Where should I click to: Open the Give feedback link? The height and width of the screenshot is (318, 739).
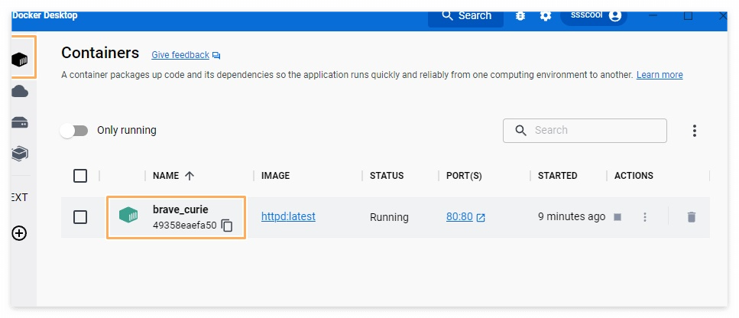point(180,55)
